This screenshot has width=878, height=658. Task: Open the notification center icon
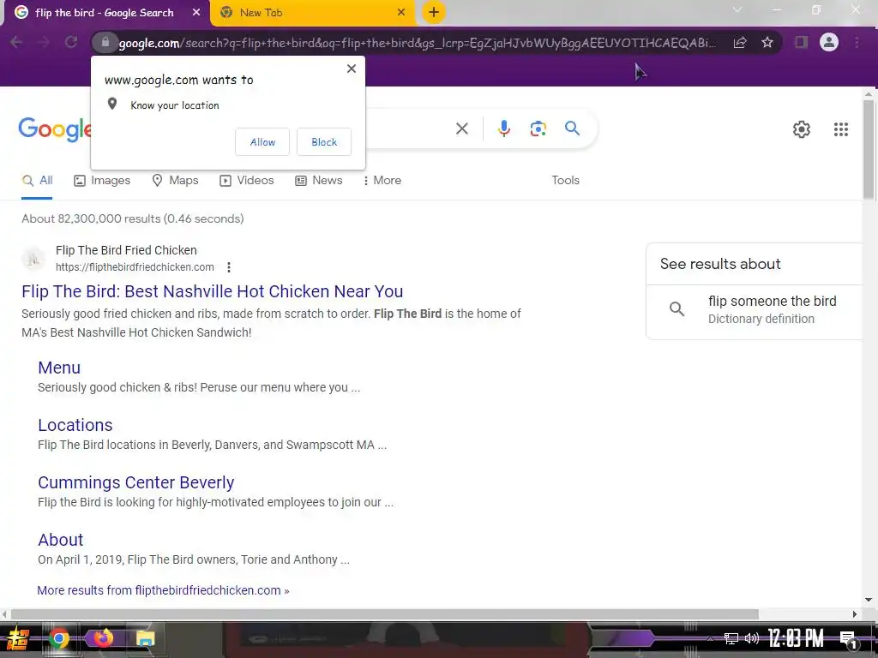(x=848, y=638)
